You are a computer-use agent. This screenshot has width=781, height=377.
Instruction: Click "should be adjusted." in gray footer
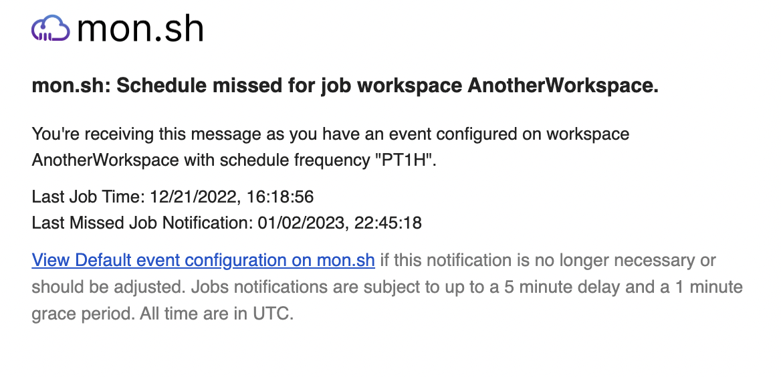coord(109,287)
